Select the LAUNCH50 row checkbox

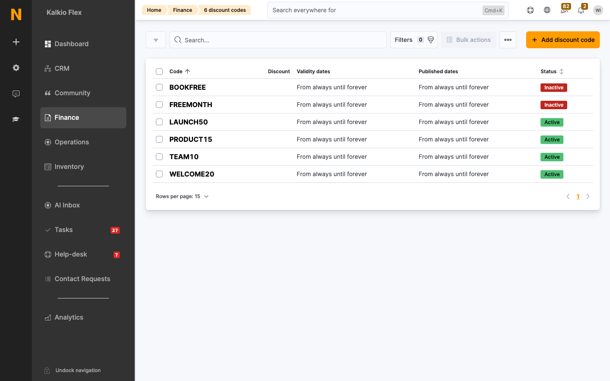pos(159,122)
